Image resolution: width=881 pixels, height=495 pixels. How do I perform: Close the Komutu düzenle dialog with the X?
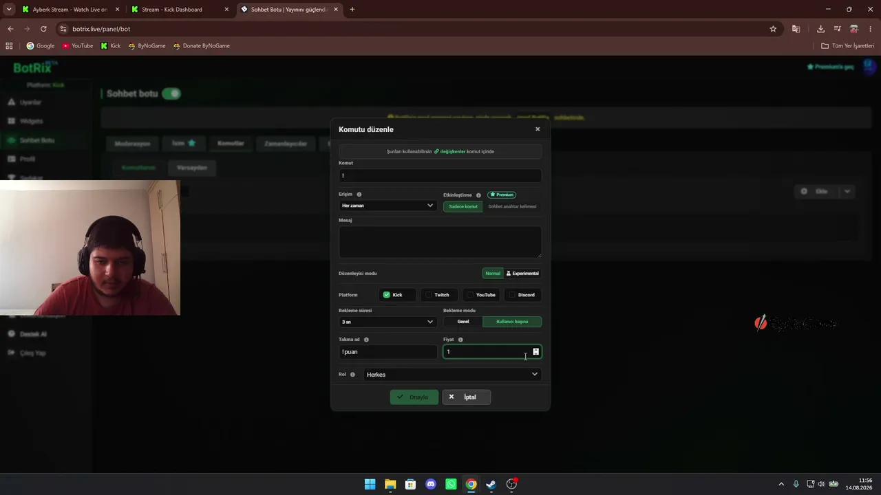coord(538,129)
